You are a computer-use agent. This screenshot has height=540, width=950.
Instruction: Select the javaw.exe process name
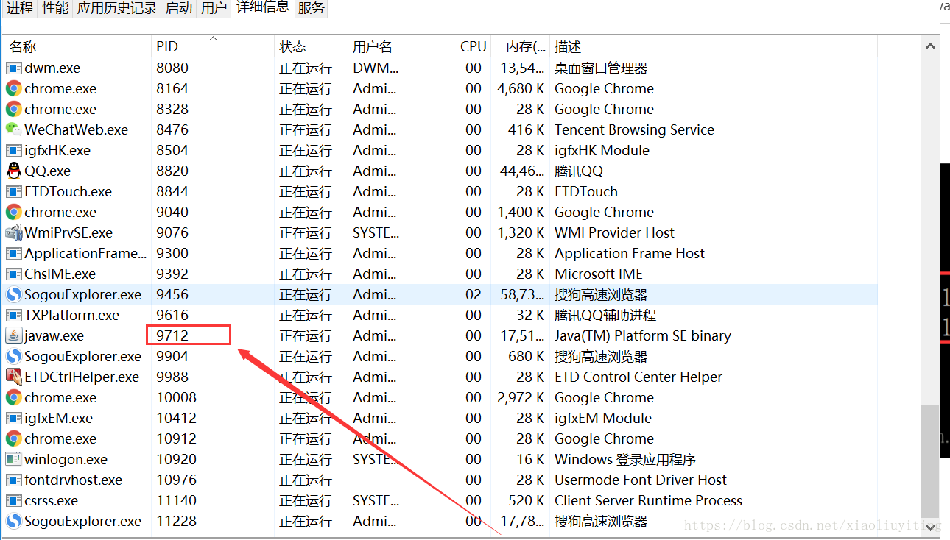click(54, 335)
